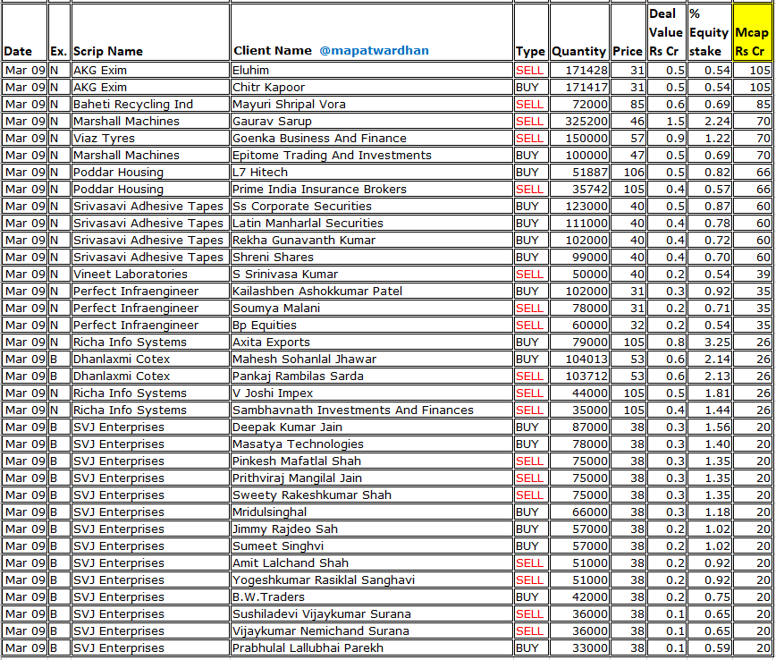Select 'Sweety Rakeshkumar Shah' cell

point(372,495)
